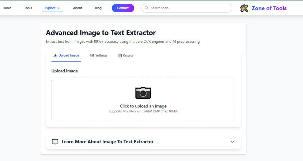Click the 'Click to upload an image' text
Viewport: 303px width, 161px height.
coord(143,106)
